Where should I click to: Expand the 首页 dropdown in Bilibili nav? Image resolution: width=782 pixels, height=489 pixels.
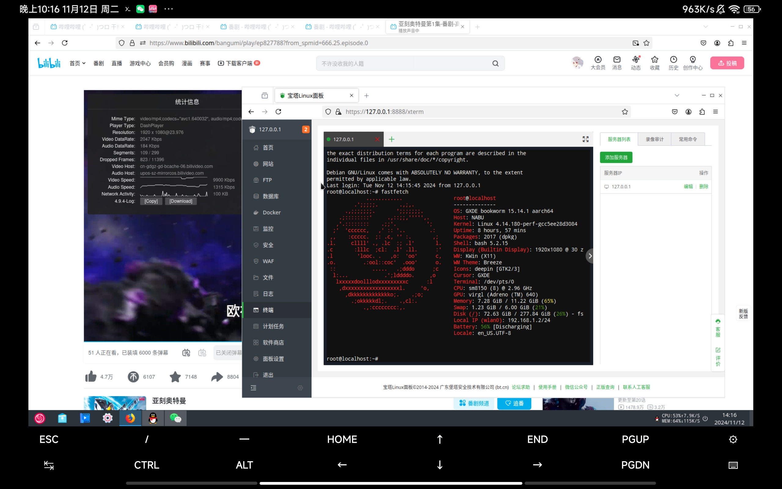(x=78, y=63)
